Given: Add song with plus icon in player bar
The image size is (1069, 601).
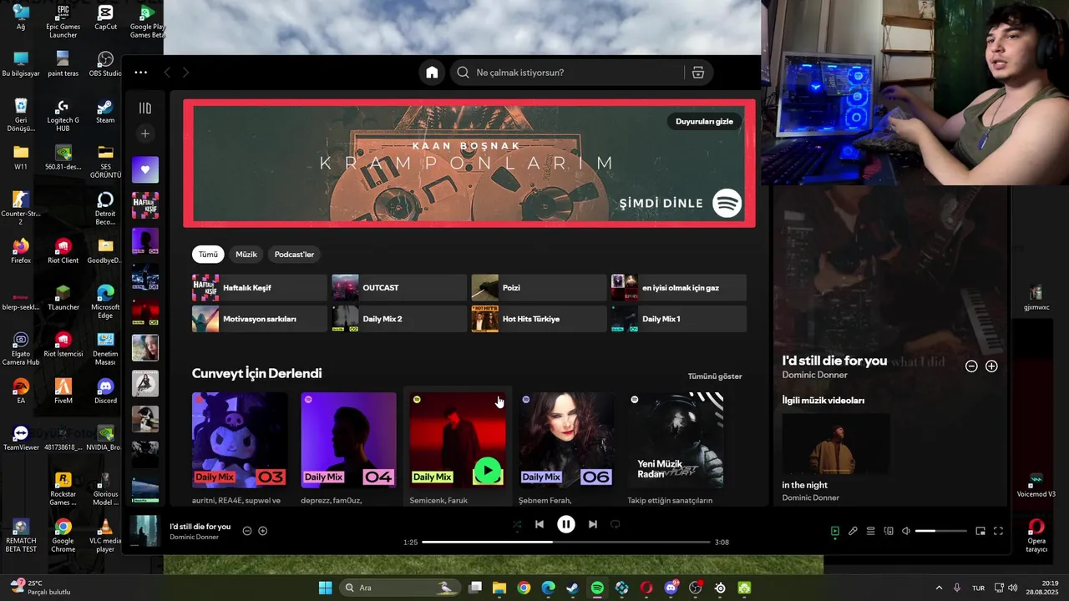Looking at the screenshot, I should [x=263, y=531].
